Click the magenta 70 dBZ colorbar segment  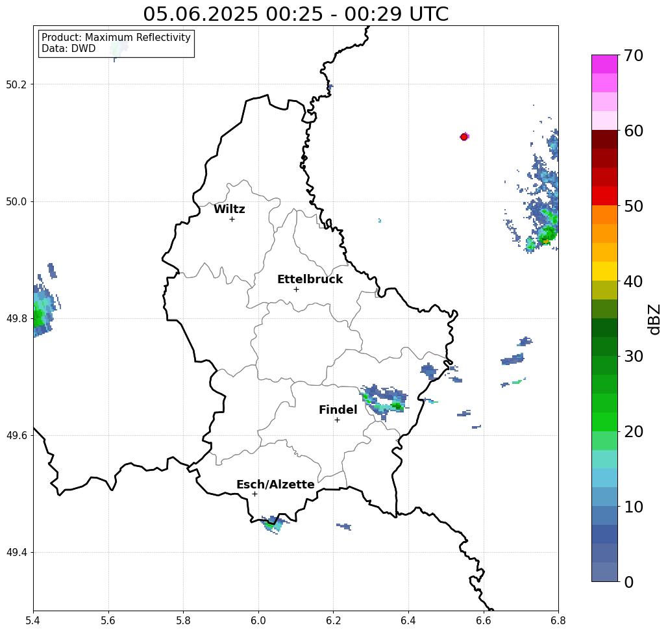click(604, 64)
